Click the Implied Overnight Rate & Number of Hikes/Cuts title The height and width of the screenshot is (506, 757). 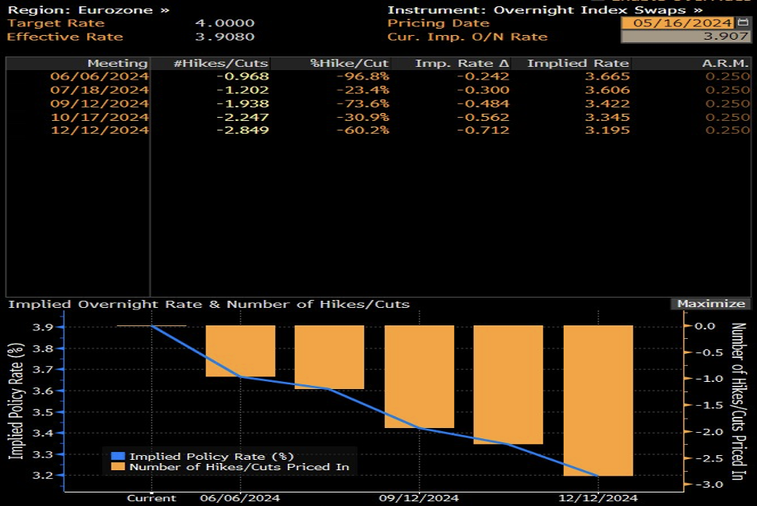[x=208, y=304]
